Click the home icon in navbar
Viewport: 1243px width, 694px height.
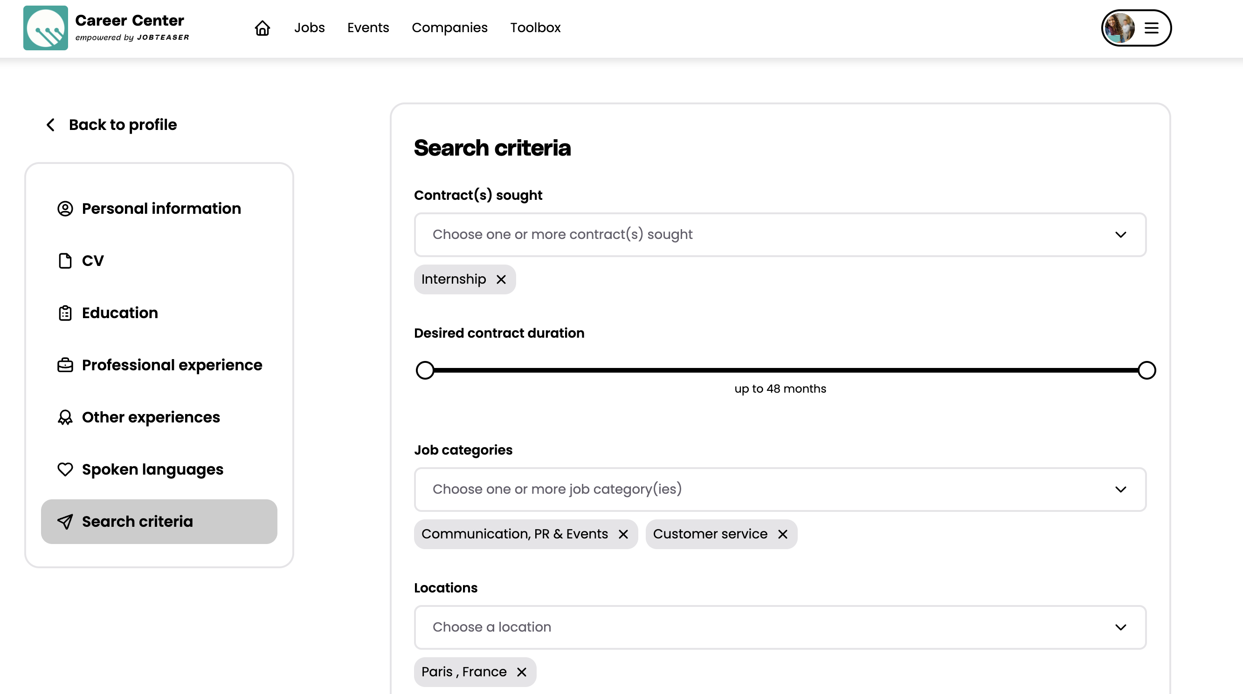pyautogui.click(x=262, y=28)
